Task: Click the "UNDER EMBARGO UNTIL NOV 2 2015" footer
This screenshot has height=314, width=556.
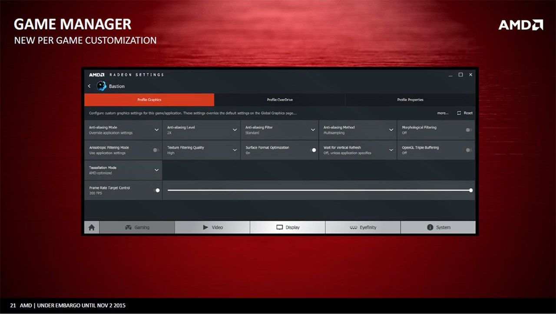Action: point(82,305)
